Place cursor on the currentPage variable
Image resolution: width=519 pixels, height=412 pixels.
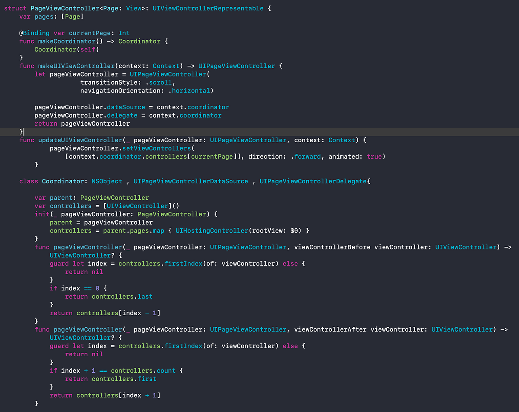(90, 33)
